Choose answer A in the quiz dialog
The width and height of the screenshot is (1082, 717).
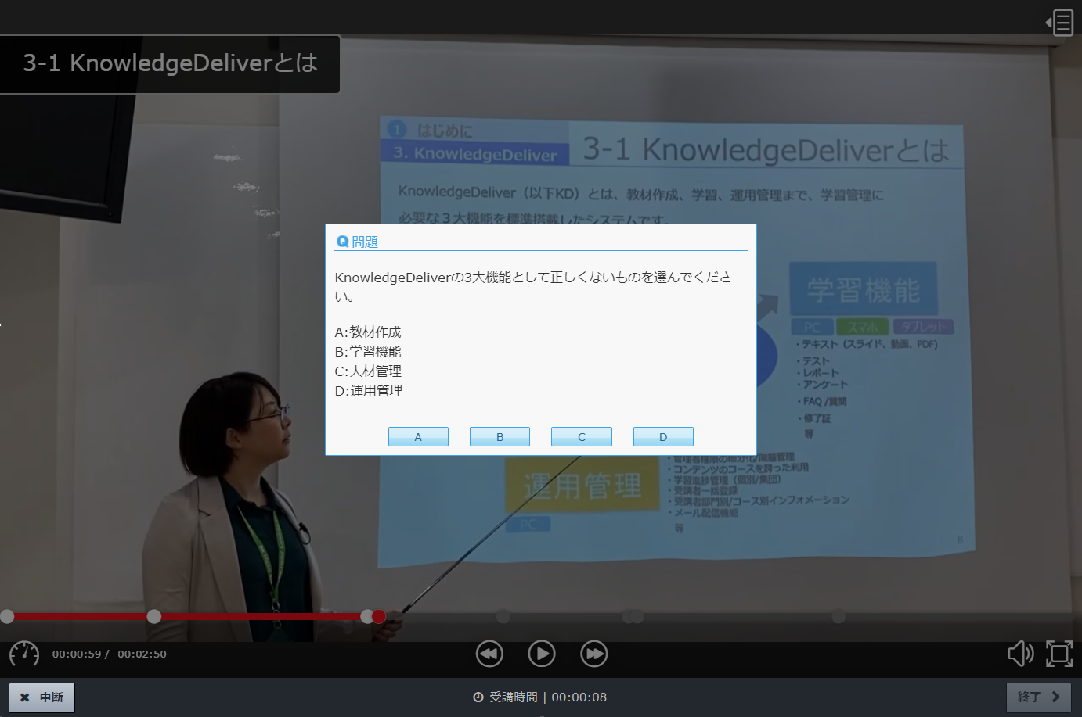418,436
